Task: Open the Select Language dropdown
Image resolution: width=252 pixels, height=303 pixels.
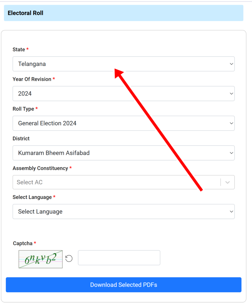Action: (x=123, y=211)
